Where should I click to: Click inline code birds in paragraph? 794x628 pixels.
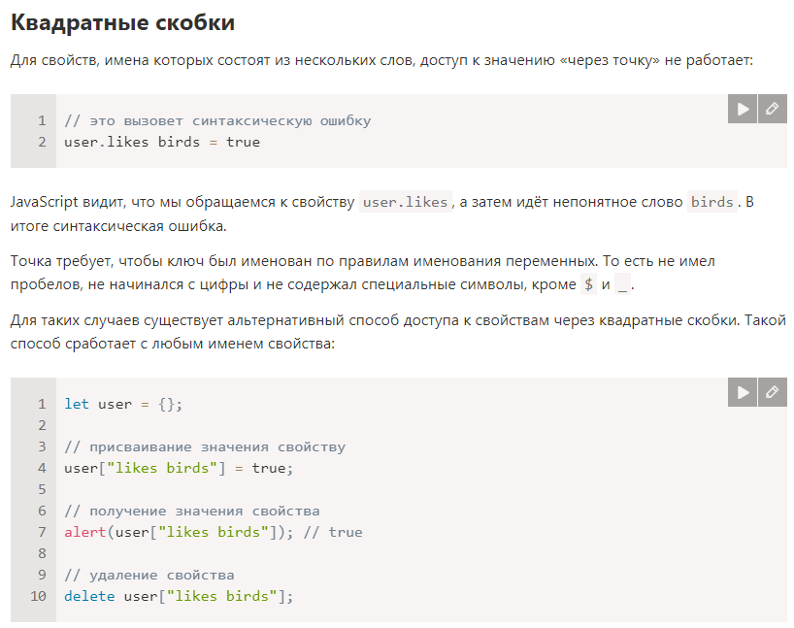pos(711,202)
